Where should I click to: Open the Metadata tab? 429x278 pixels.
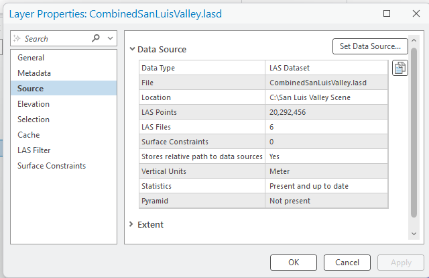(64, 73)
